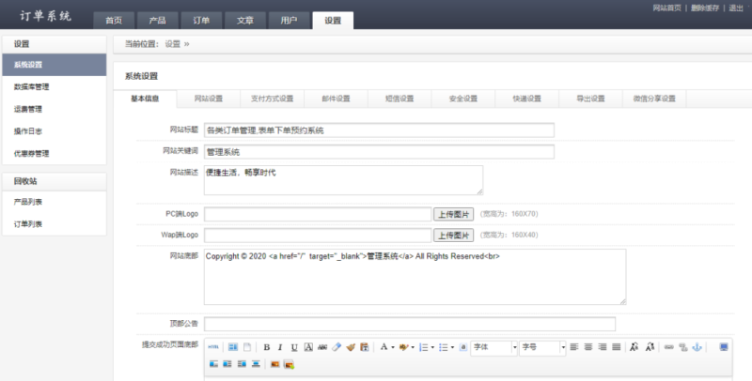Toggle italic formatting
Image resolution: width=752 pixels, height=381 pixels.
280,347
